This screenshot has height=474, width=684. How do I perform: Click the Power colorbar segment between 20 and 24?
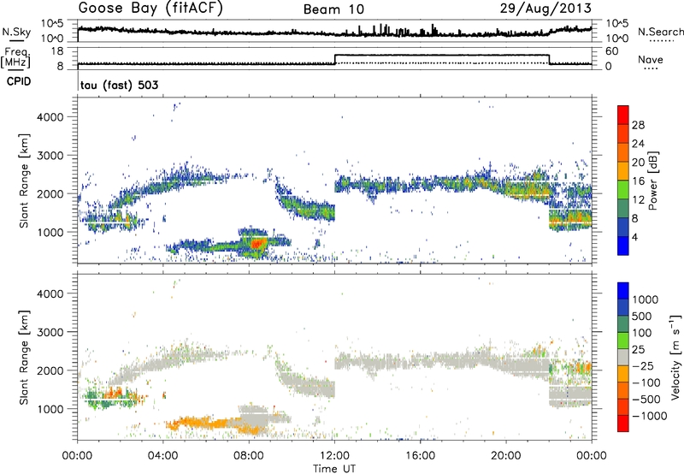[x=623, y=152]
